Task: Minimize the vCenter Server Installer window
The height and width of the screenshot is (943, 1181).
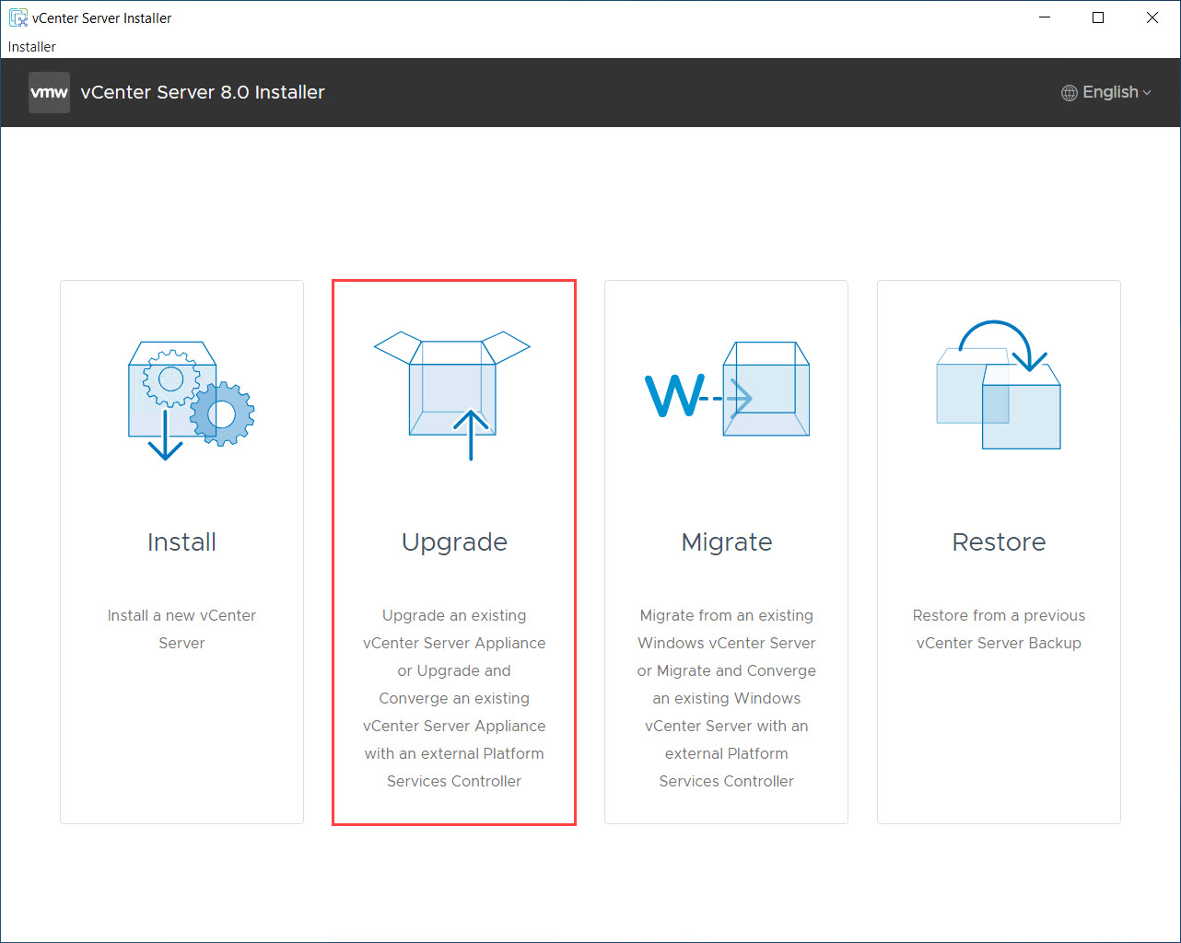Action: pos(1045,17)
